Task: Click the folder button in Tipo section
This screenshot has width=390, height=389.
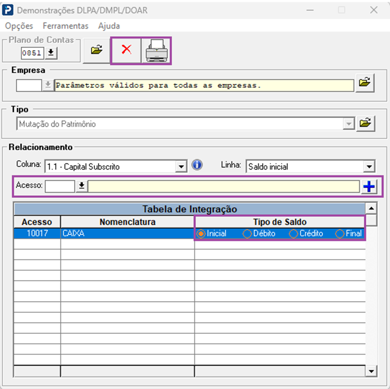Action: point(365,123)
